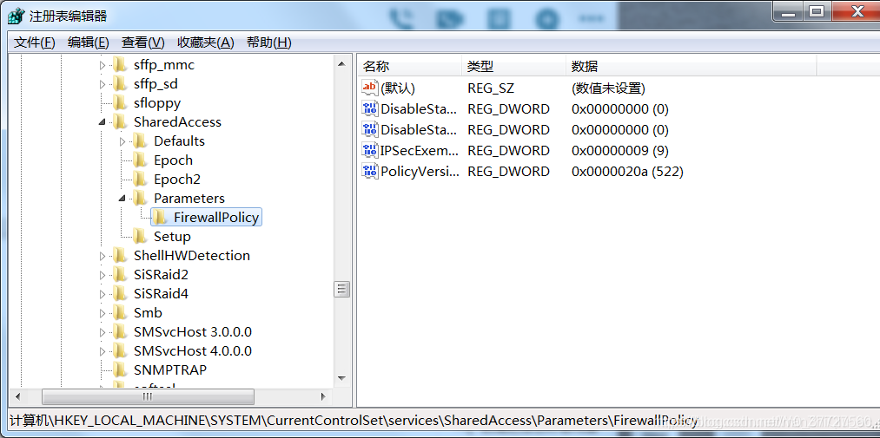Expand the Smb tree node

coord(103,313)
